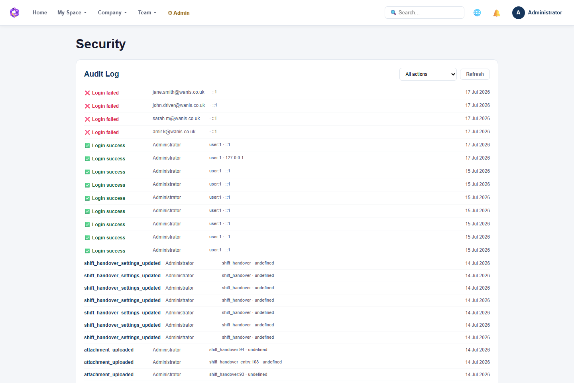Click the green check icon on the 127.0.0.1 login row
Viewport: 574px width, 383px height.
(87, 159)
